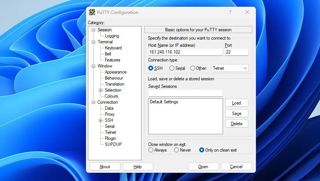Screen dimensions: 320x181
Task: Click Open to start the connection
Action: [203, 167]
